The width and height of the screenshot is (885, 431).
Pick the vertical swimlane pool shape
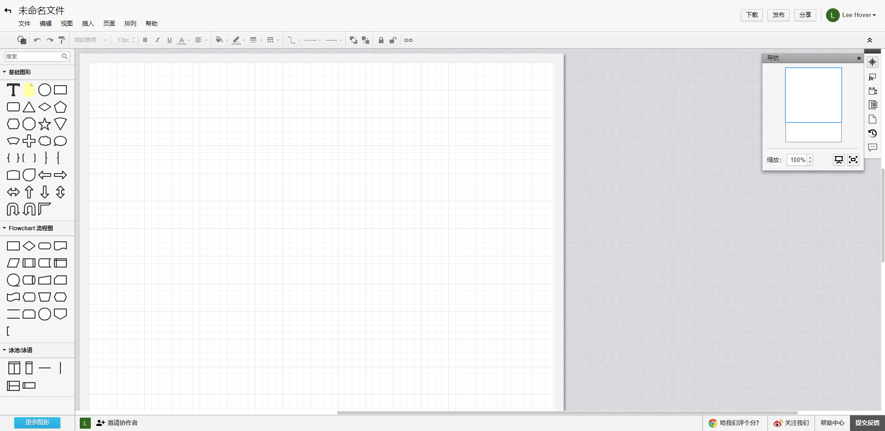click(x=14, y=368)
